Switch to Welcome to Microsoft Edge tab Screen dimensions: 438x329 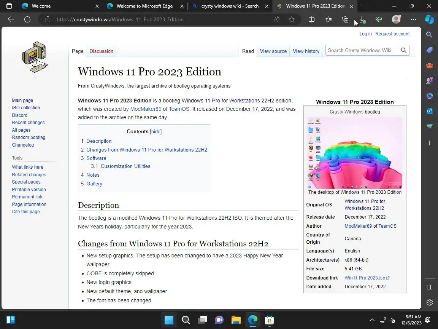coord(145,6)
